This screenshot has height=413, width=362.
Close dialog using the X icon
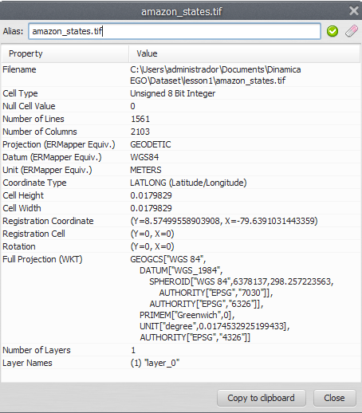pos(353,11)
